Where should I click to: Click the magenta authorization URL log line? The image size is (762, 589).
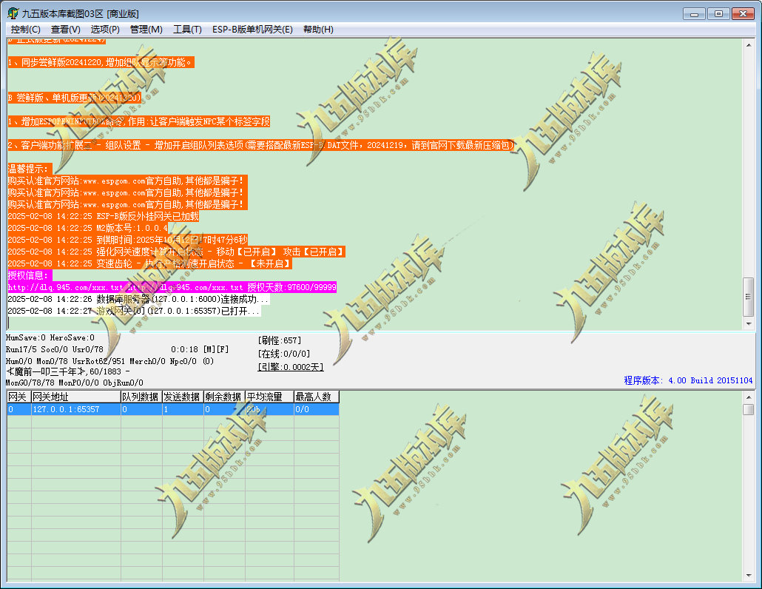(x=172, y=287)
